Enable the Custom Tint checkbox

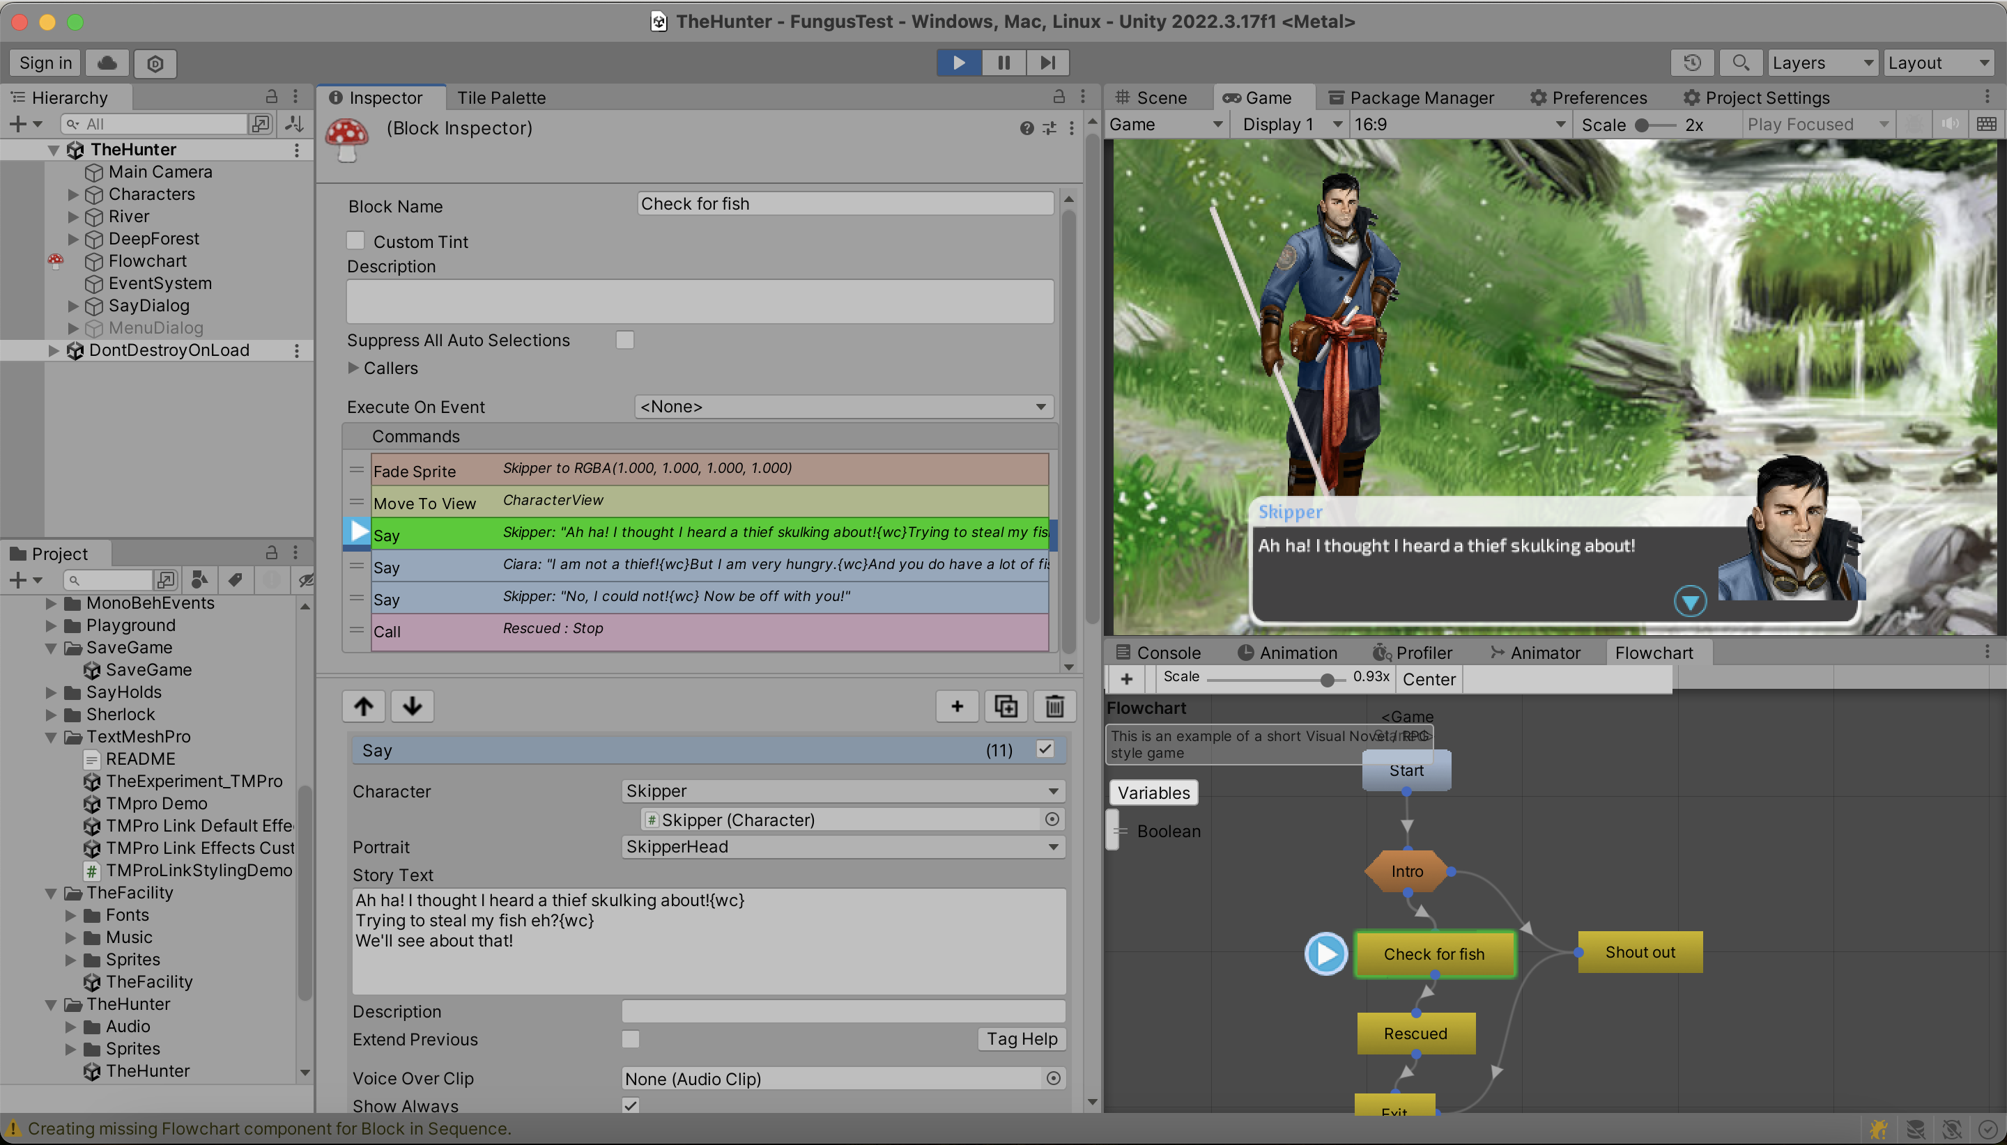(x=355, y=241)
